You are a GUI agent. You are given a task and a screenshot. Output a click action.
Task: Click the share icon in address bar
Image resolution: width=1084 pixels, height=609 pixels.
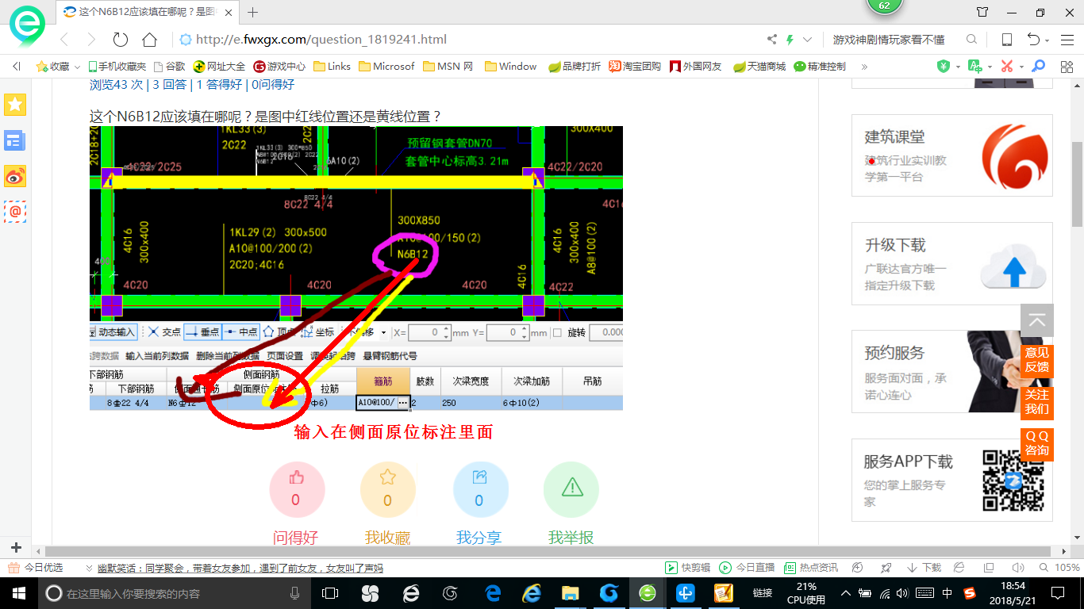coord(772,40)
